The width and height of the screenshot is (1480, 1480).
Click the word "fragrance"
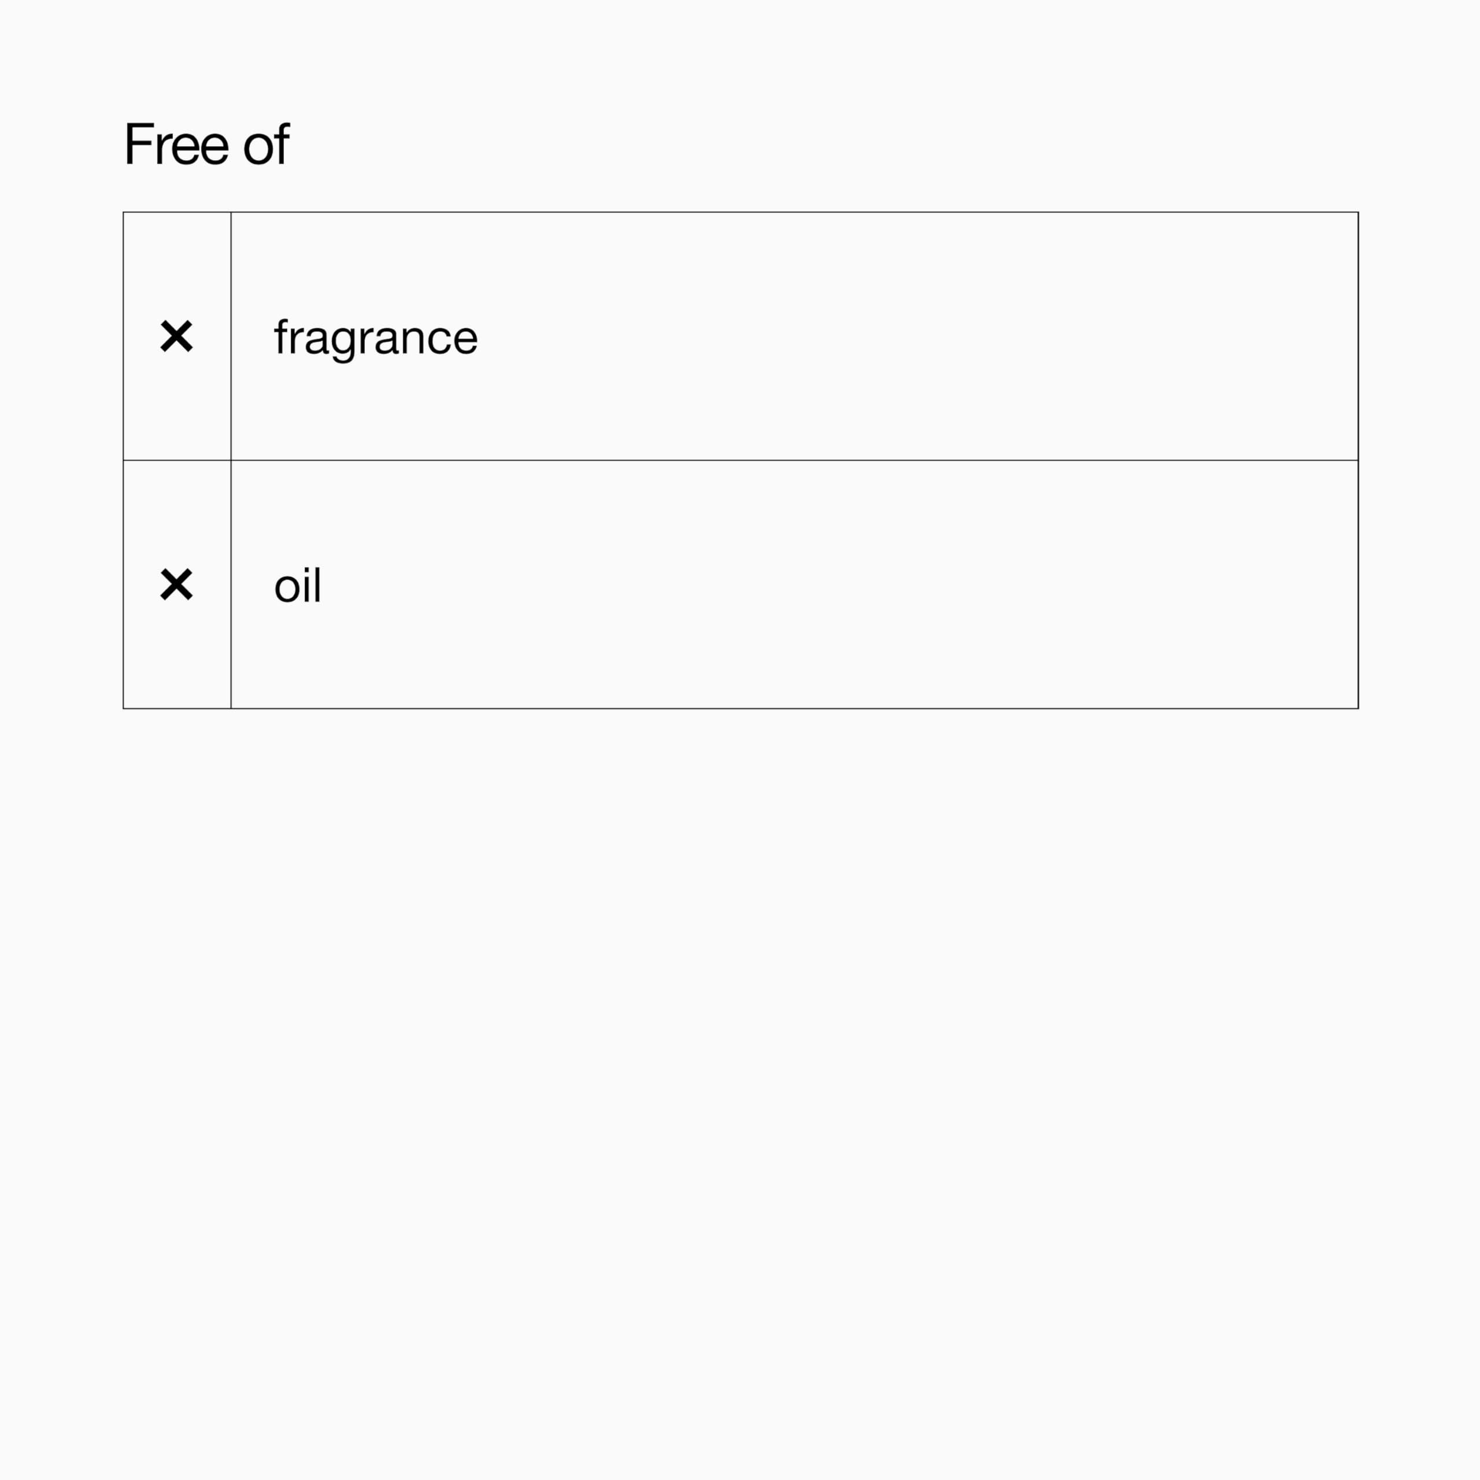point(375,337)
